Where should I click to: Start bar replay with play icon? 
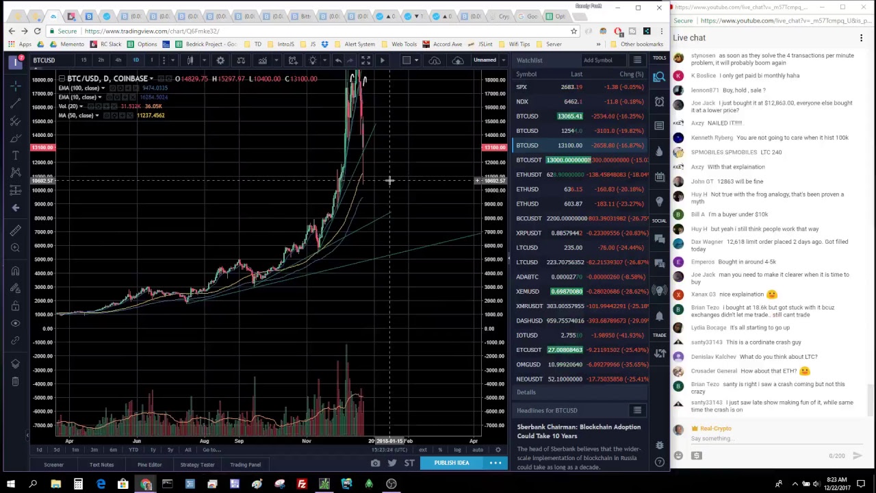pos(382,60)
